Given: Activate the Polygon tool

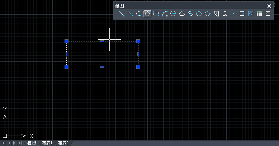Looking at the screenshot, I should (147, 14).
